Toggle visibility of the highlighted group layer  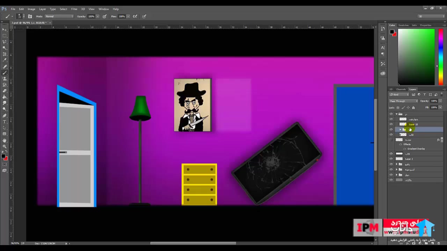[391, 129]
